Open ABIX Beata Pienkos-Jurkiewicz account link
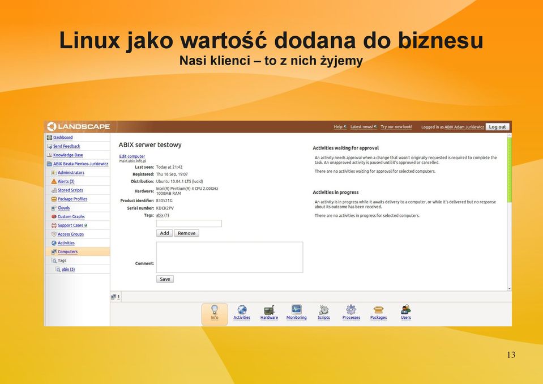Screen dimensions: 543x384 (81, 164)
